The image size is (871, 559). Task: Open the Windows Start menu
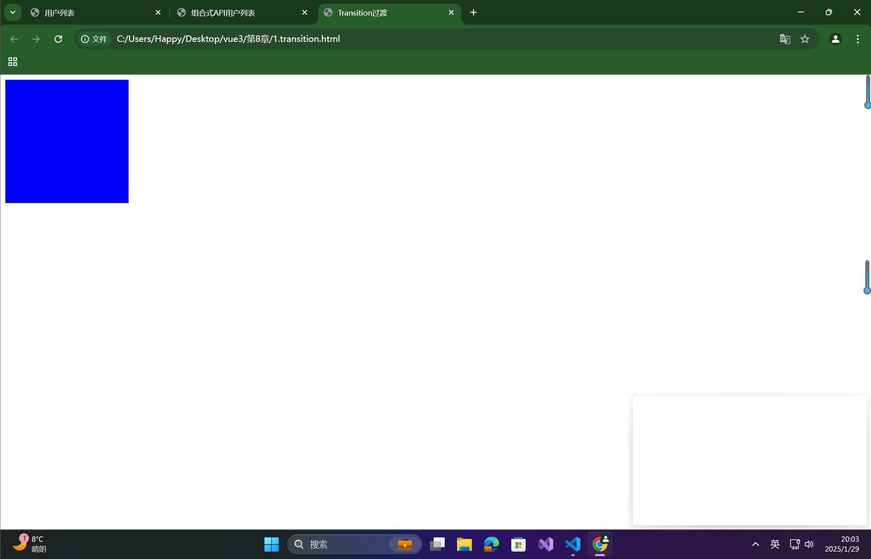click(x=271, y=544)
